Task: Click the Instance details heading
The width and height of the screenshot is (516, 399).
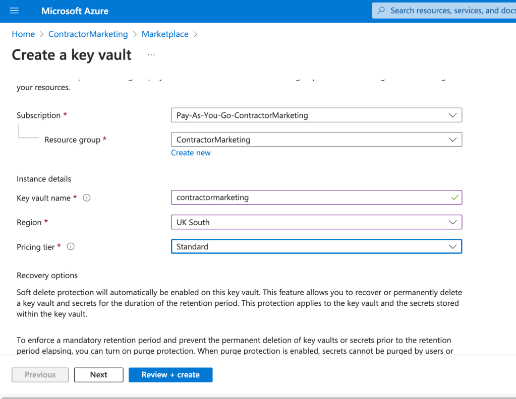Action: [x=44, y=179]
